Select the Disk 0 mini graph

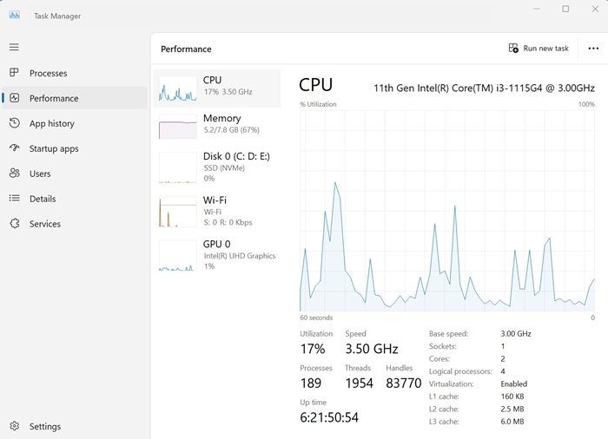(x=177, y=167)
